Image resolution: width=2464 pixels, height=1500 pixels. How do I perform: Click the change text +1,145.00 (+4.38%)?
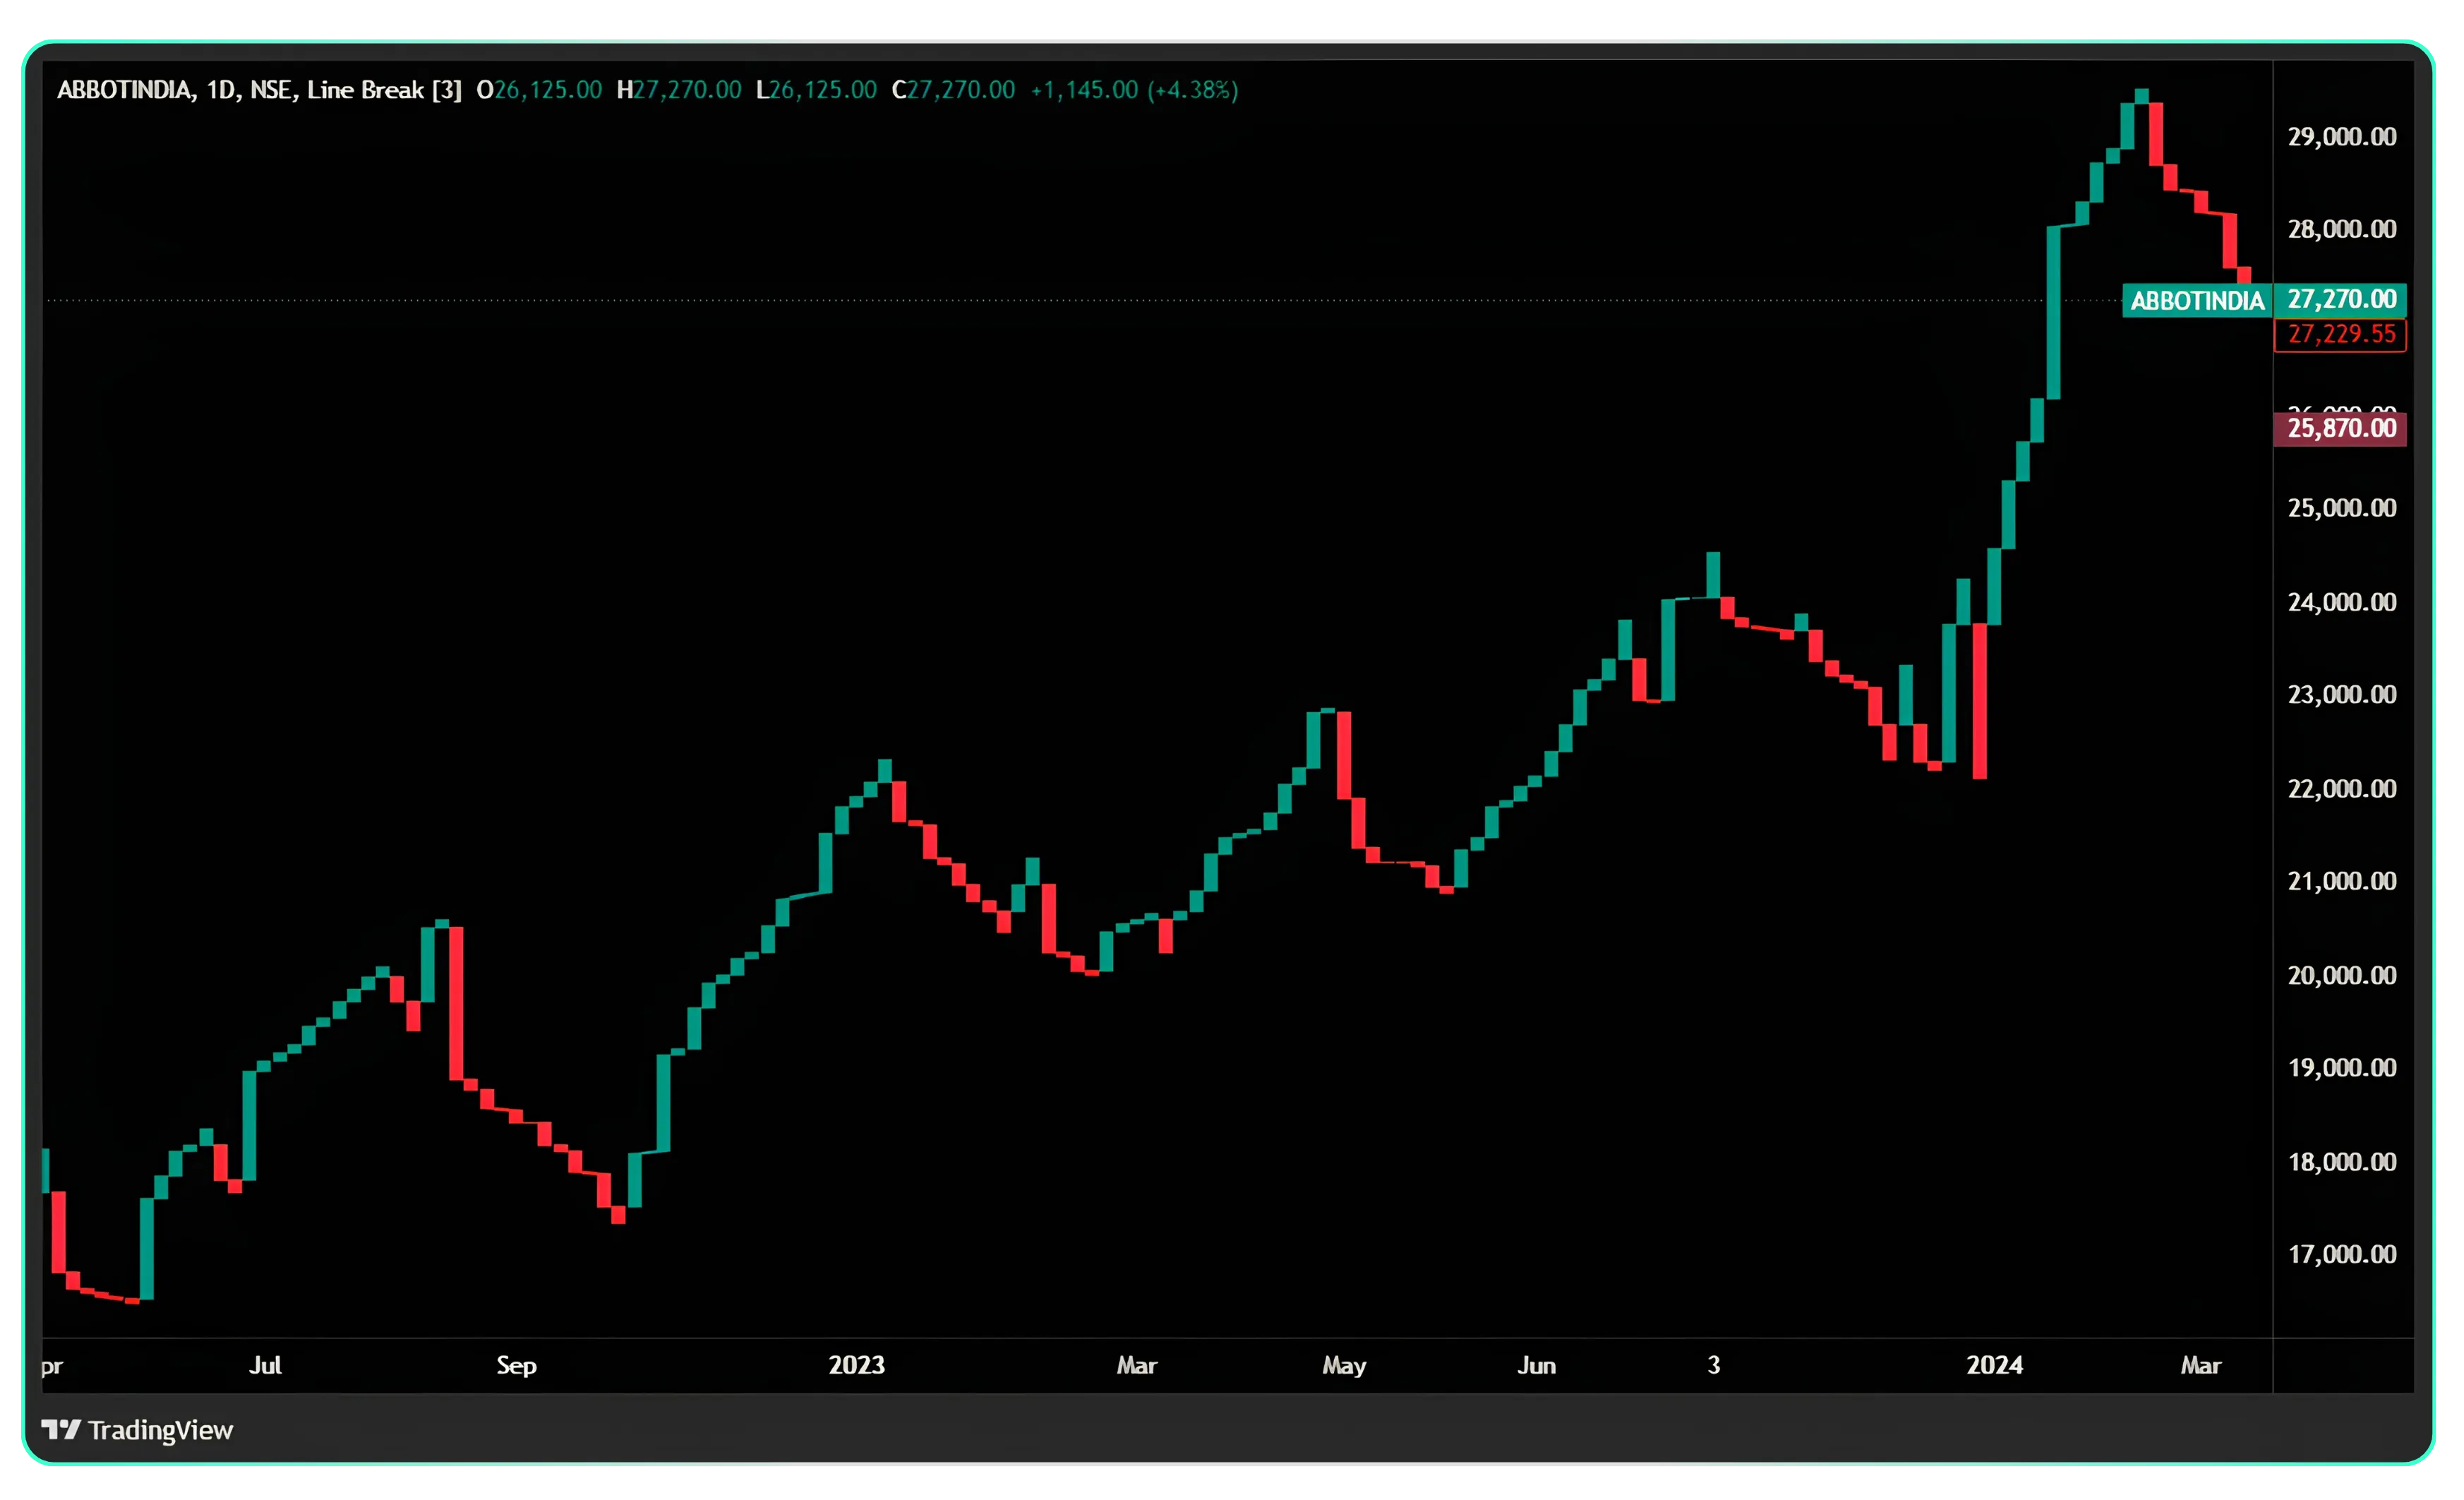point(1134,90)
